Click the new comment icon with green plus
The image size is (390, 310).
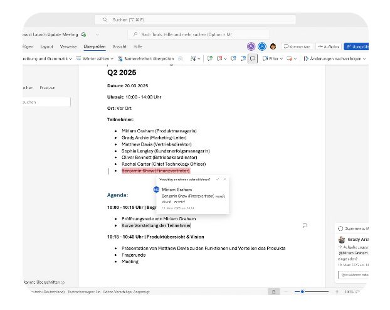[x=209, y=58]
